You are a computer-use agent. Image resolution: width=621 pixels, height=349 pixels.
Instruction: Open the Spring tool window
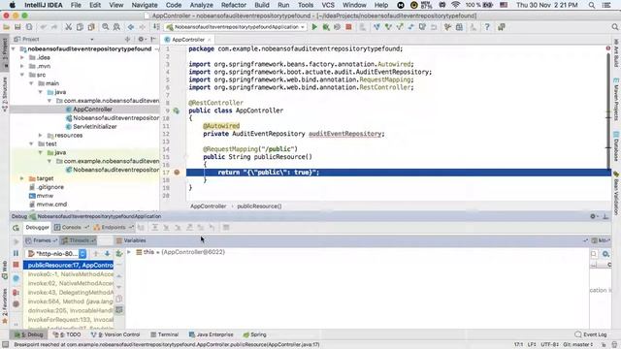pyautogui.click(x=254, y=334)
